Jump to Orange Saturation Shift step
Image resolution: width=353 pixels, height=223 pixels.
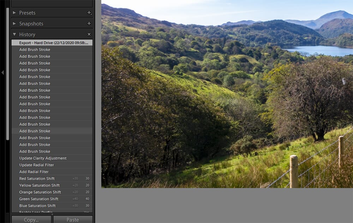tap(40, 192)
